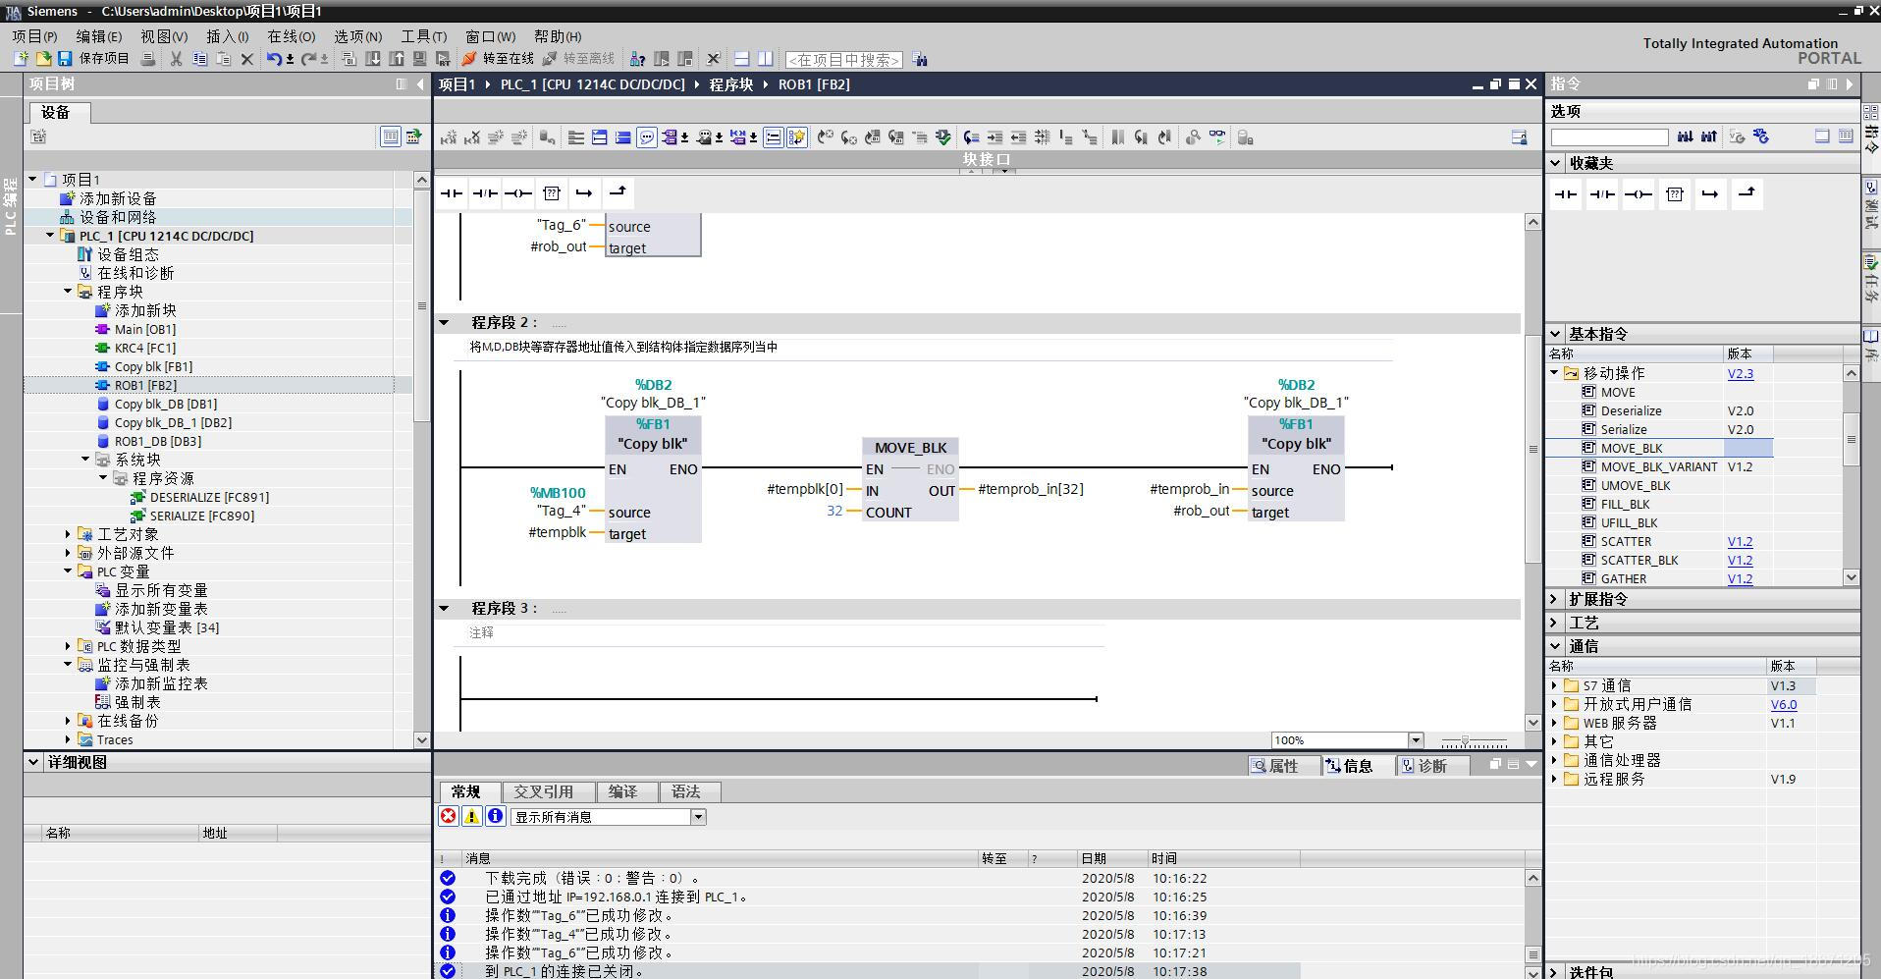The image size is (1881, 979).
Task: Expand the S7 通信 folder
Action: click(1554, 685)
